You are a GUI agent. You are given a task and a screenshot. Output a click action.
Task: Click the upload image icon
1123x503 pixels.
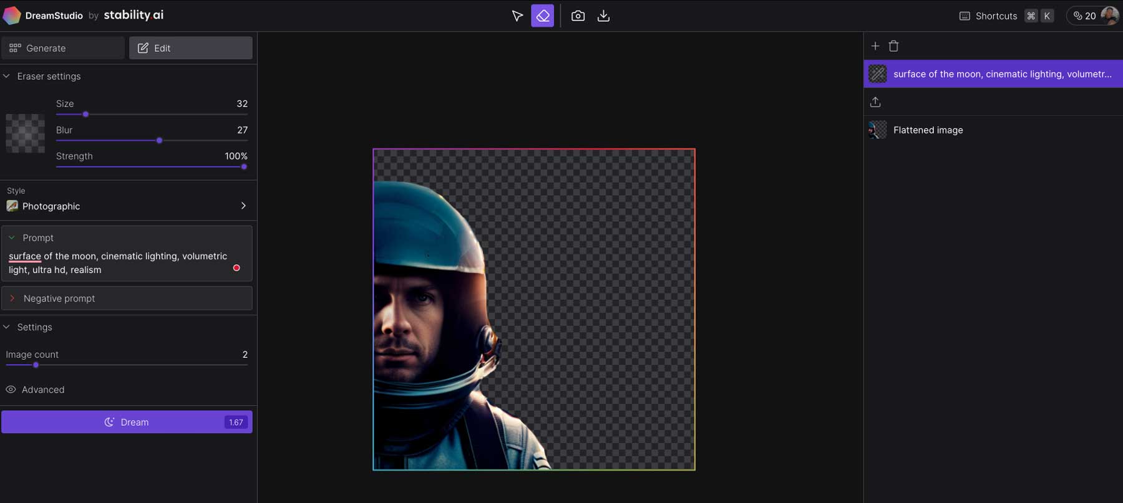pos(875,102)
